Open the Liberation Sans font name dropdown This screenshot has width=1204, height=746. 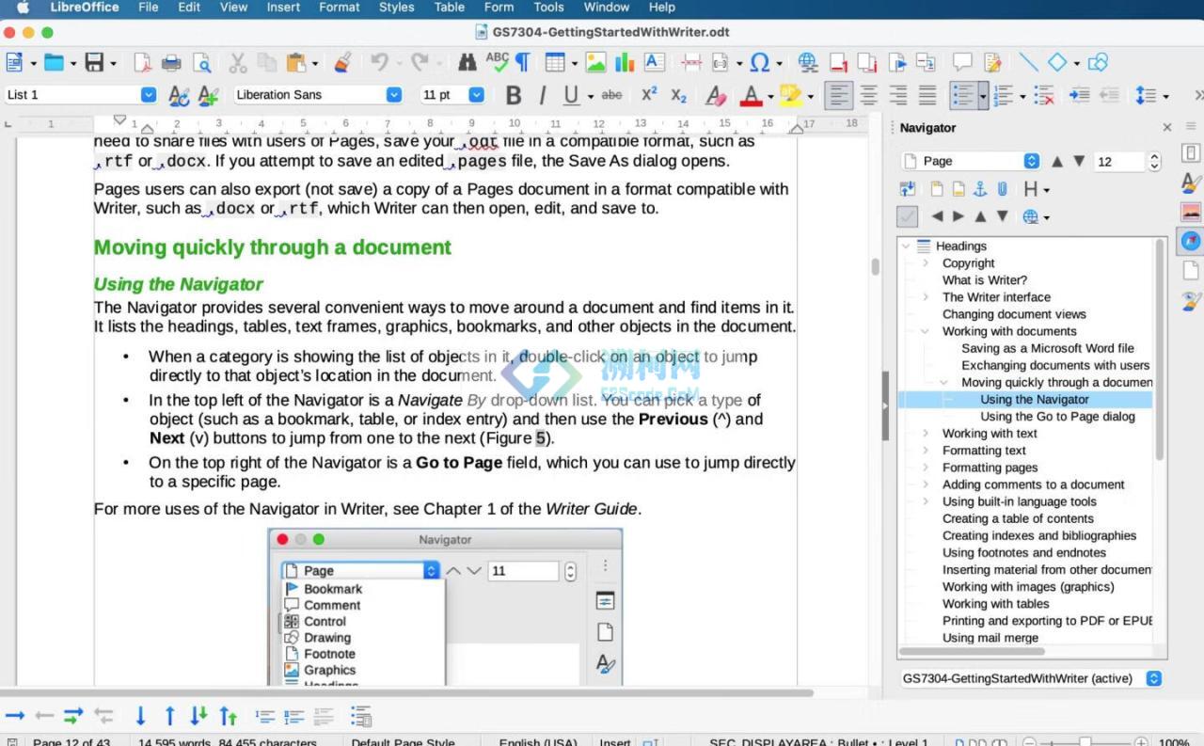pos(394,95)
